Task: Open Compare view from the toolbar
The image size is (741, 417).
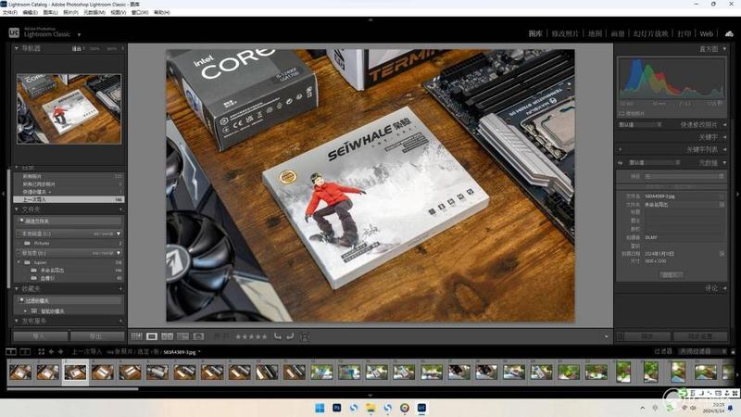Action: click(x=168, y=336)
